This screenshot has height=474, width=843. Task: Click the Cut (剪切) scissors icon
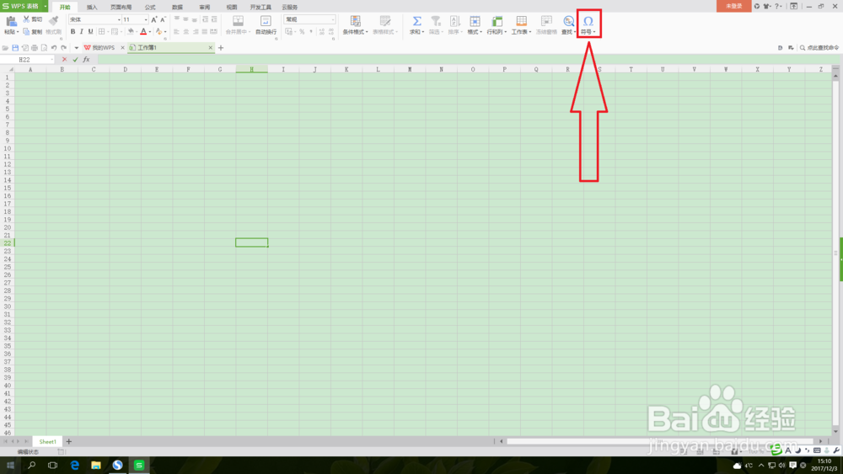[26, 19]
